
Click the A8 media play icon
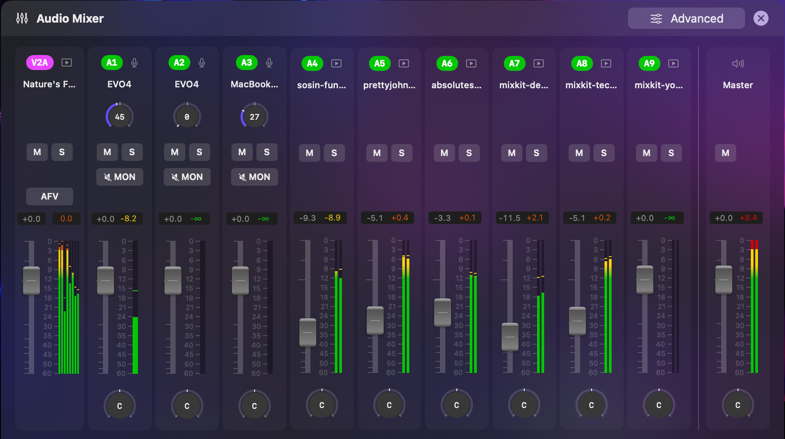tap(606, 63)
